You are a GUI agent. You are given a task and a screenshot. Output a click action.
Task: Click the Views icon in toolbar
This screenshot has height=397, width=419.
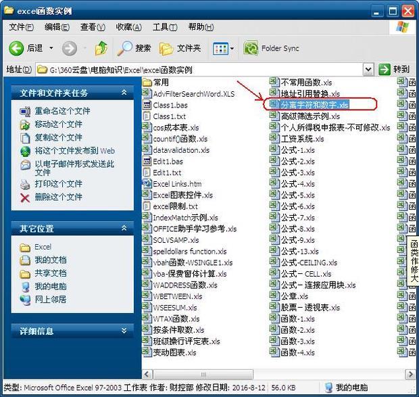[x=220, y=49]
